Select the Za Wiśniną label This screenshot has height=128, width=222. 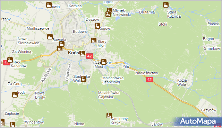click(22, 52)
